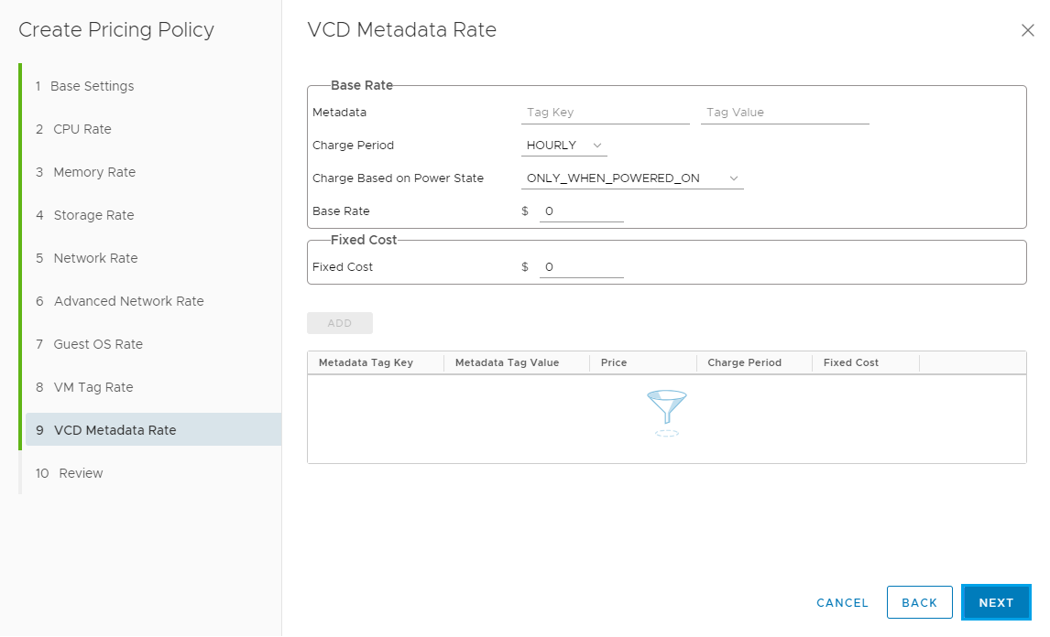Click the empty-table funnel icon
This screenshot has width=1050, height=637.
click(666, 412)
